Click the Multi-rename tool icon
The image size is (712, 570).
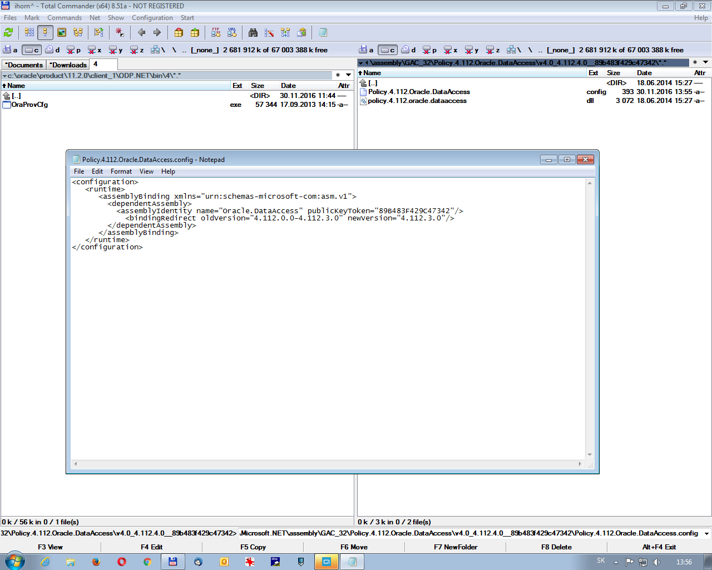tap(269, 32)
